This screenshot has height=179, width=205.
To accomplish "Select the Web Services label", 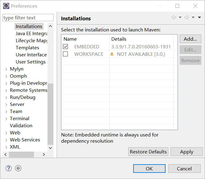I will [25, 140].
